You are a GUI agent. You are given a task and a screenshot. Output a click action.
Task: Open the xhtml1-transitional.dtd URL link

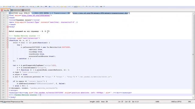click(100, 13)
